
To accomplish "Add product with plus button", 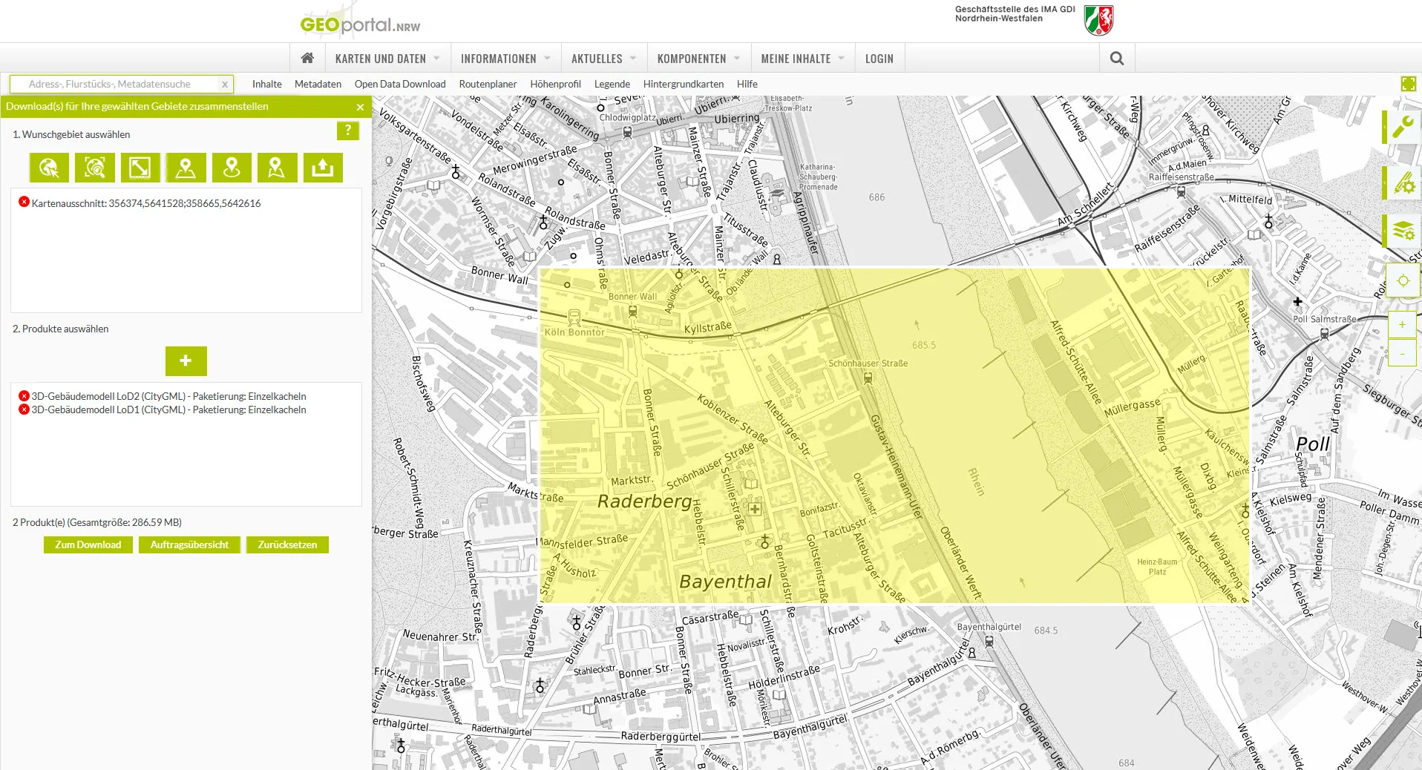I will tap(186, 361).
